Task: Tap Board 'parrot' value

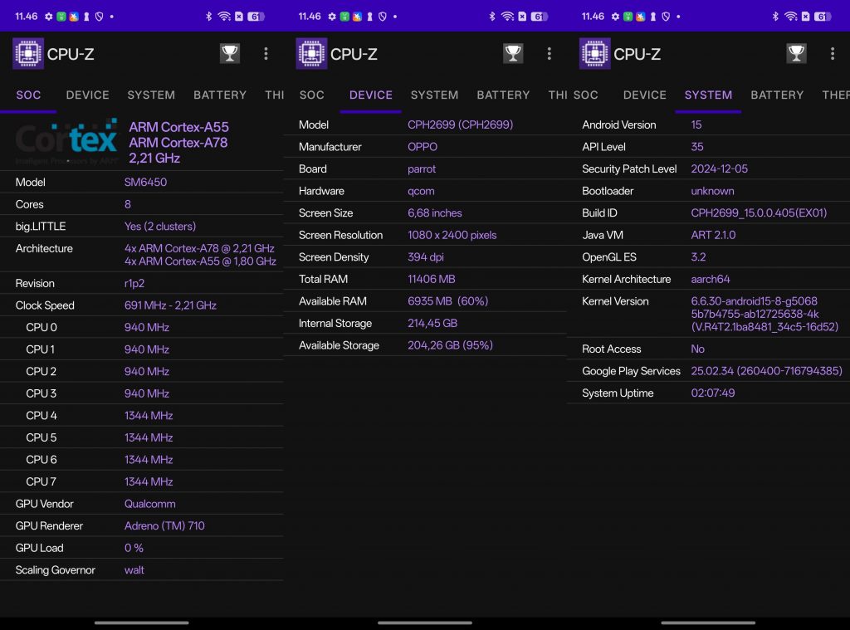Action: coord(421,168)
